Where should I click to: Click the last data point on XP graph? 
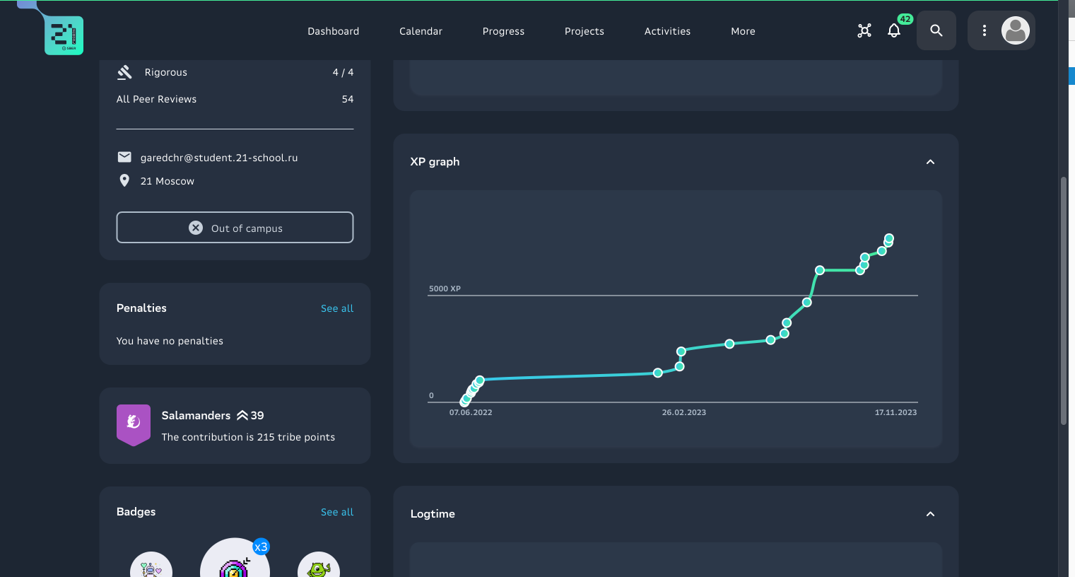(x=889, y=238)
